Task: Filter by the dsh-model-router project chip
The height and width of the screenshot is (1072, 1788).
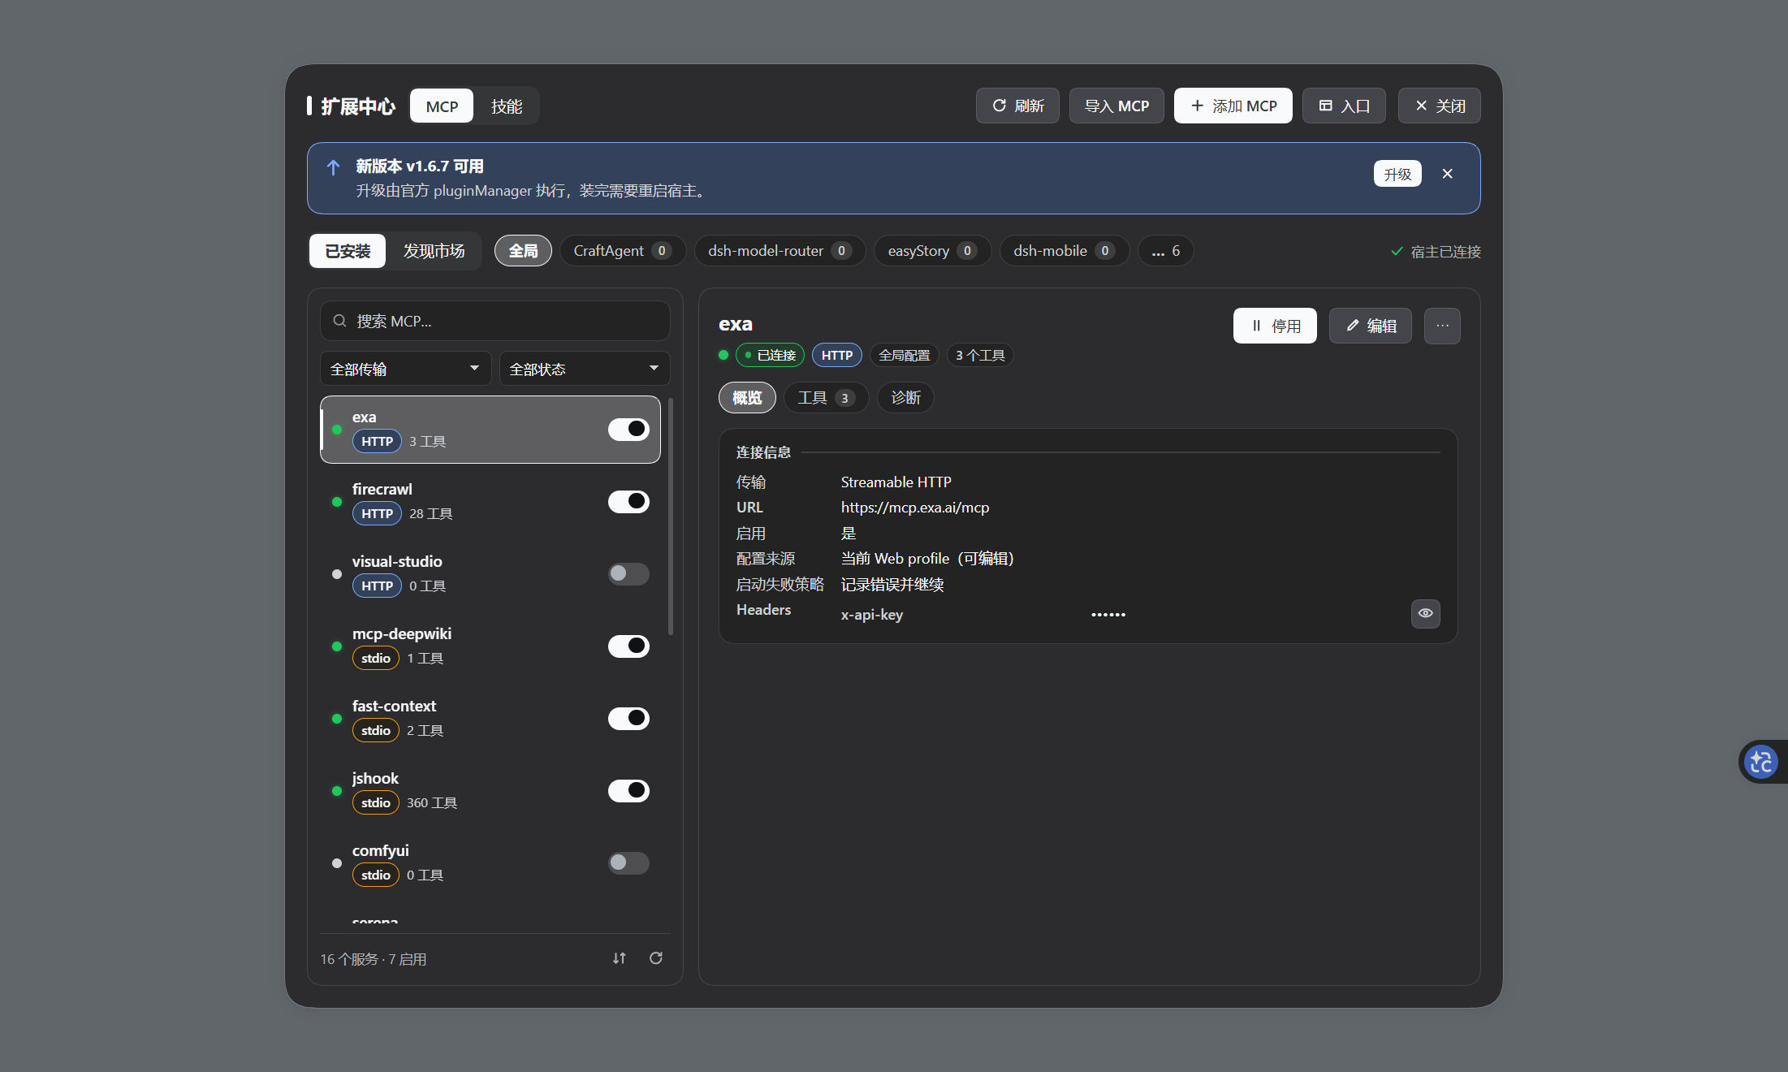Action: [780, 251]
